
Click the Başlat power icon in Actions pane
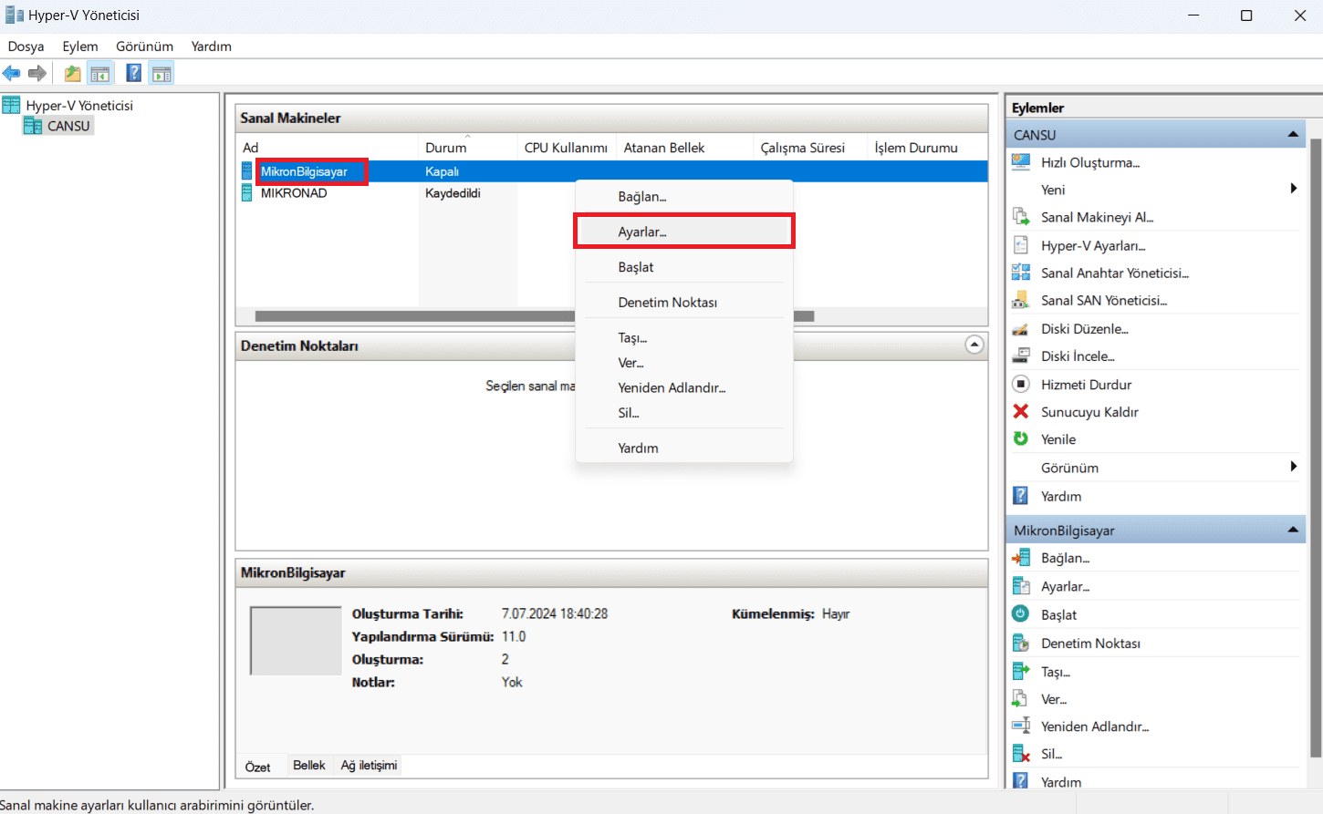tap(1021, 614)
